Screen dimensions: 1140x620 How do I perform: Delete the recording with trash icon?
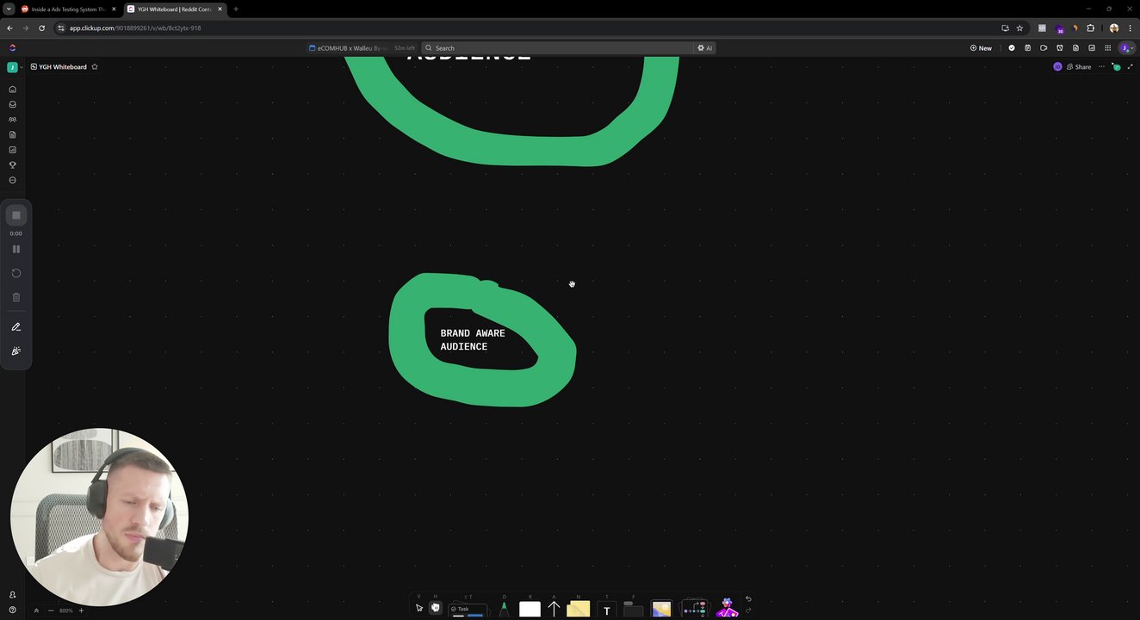click(x=16, y=297)
